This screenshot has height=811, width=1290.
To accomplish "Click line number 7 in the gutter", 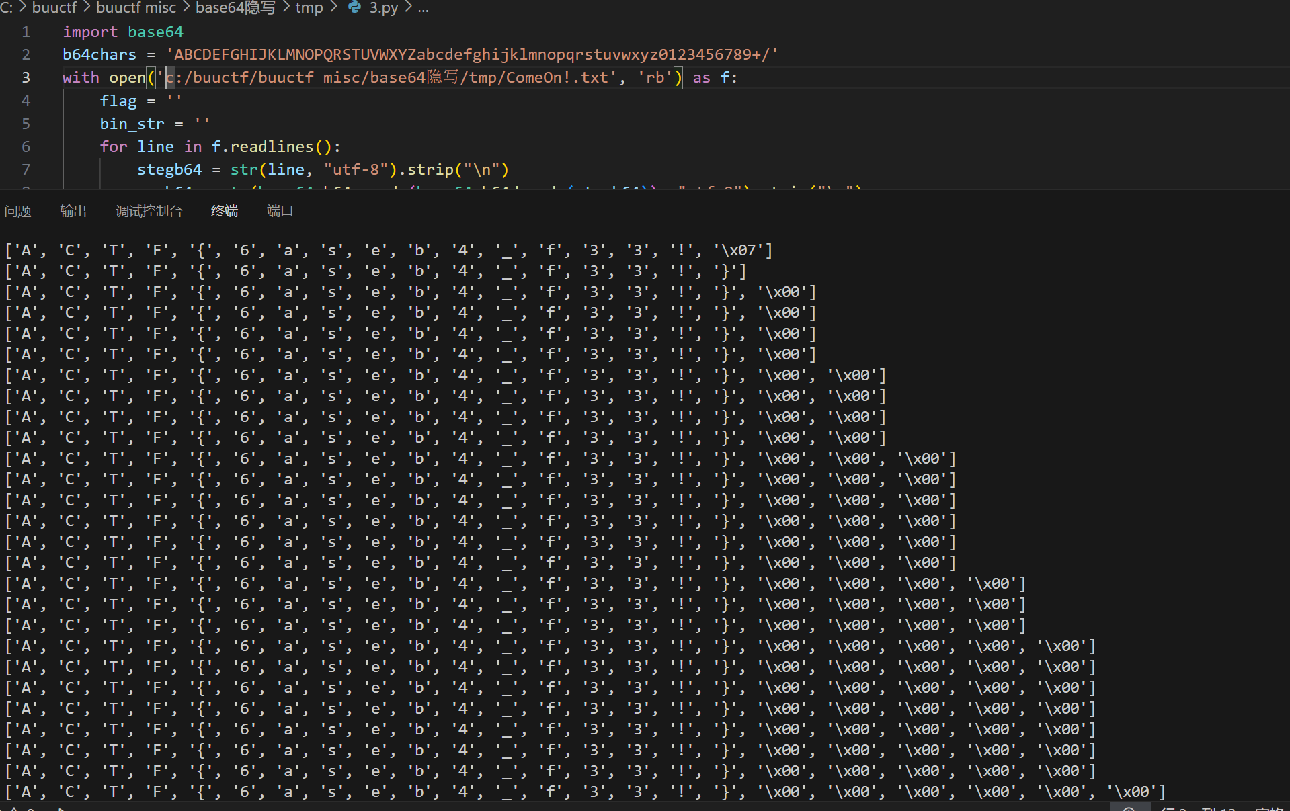I will click(26, 169).
